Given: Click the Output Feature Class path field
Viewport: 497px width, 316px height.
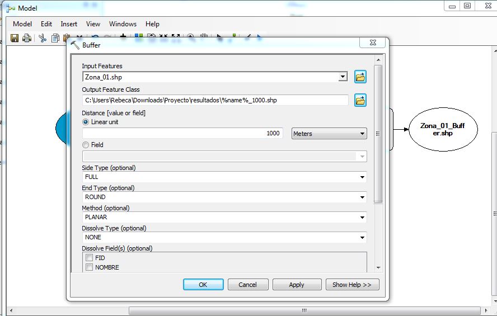Looking at the screenshot, I should [x=215, y=100].
